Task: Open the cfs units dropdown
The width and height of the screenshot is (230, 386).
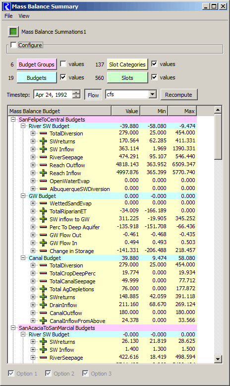Action: click(x=153, y=94)
